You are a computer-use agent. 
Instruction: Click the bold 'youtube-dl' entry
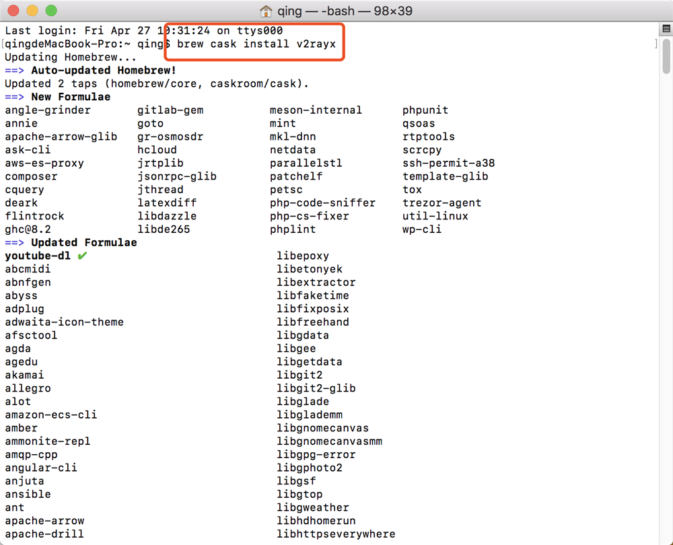click(38, 256)
